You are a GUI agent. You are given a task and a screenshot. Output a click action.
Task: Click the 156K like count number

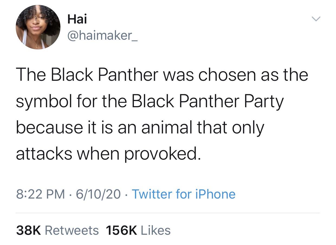point(121,230)
